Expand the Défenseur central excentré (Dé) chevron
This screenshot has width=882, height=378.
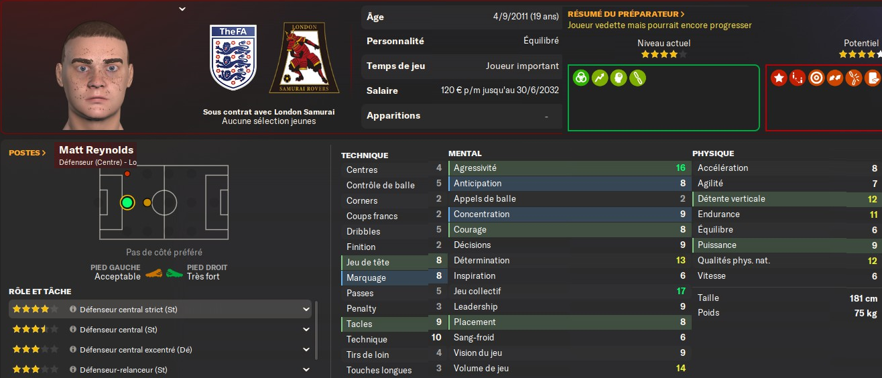pyautogui.click(x=306, y=350)
